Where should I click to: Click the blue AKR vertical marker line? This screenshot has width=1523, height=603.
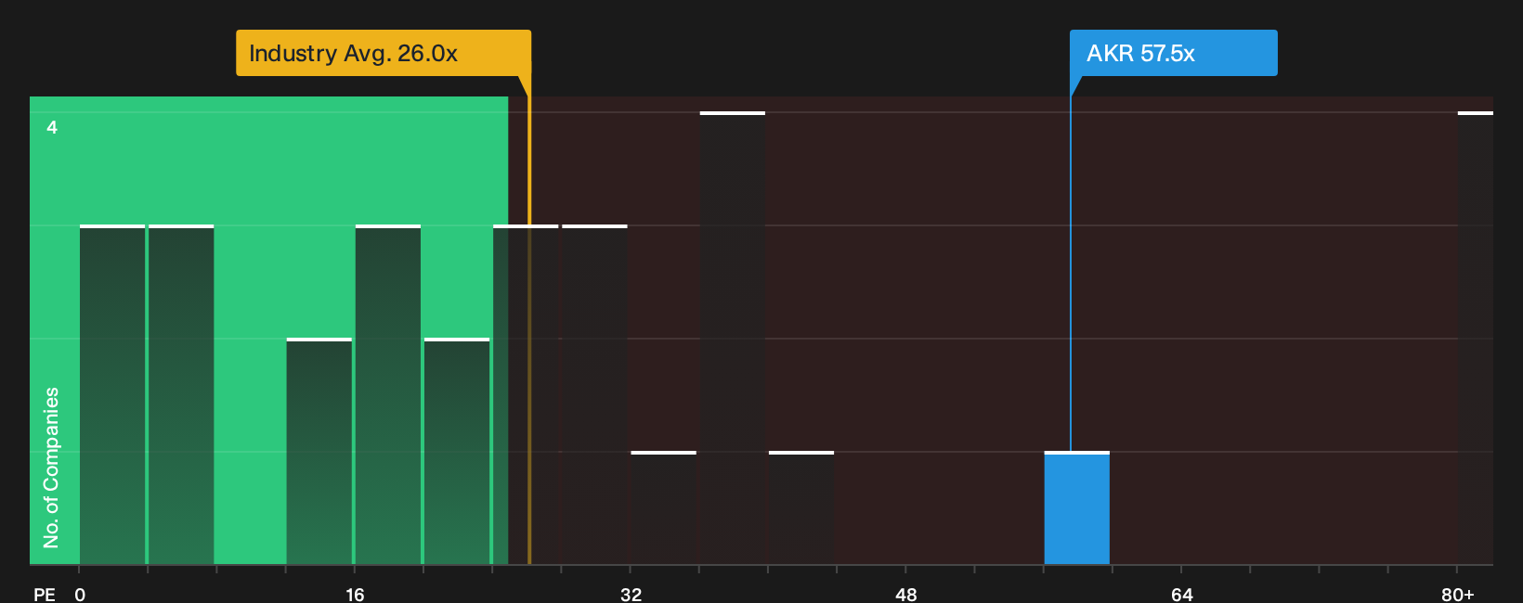tap(1071, 274)
